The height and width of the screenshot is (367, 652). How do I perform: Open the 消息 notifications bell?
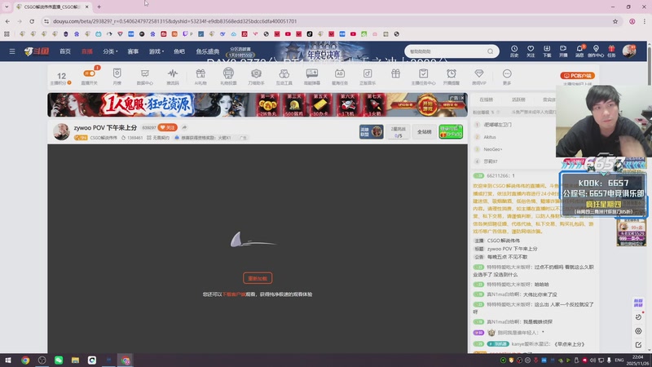click(579, 51)
